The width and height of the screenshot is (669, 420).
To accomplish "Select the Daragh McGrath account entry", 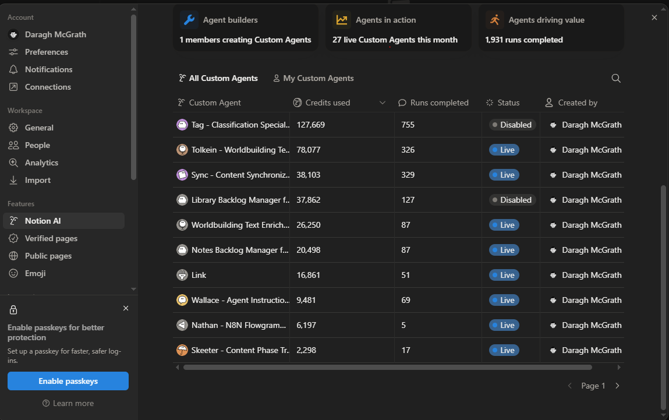I will click(x=55, y=34).
